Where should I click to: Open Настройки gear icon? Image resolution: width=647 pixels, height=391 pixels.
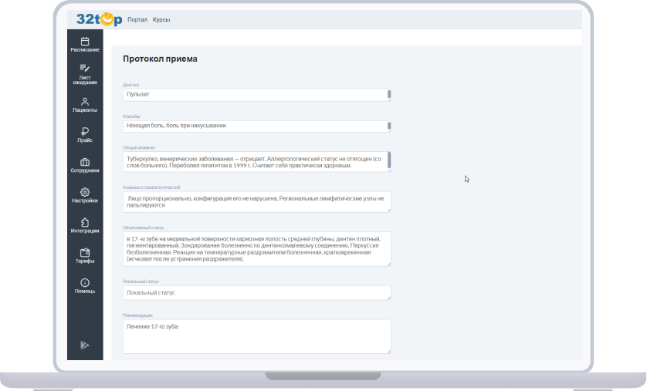pyautogui.click(x=85, y=192)
